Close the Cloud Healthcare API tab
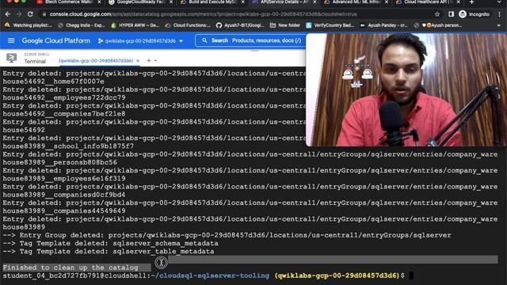507x285 pixels. (x=458, y=2)
